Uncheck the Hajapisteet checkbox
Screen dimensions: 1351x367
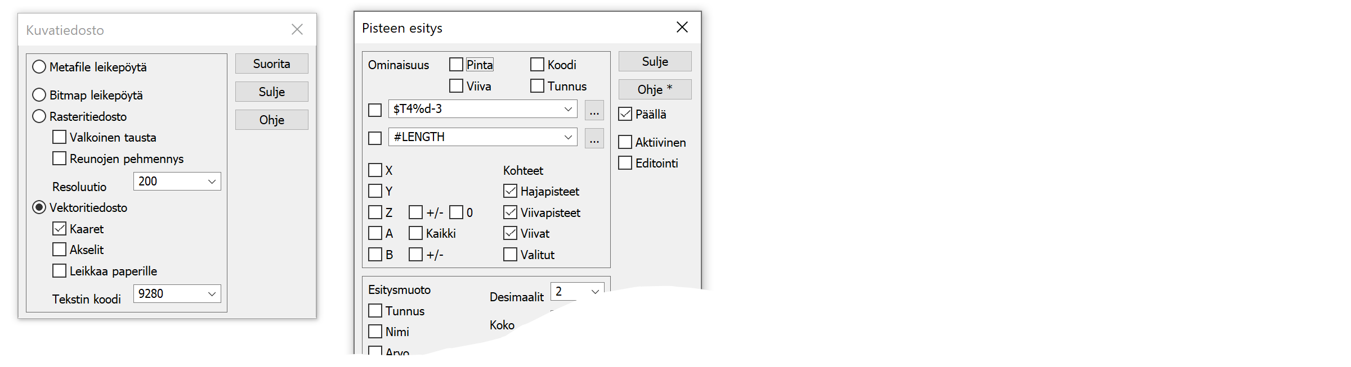tap(511, 191)
